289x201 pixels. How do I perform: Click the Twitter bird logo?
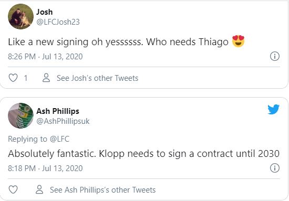(274, 109)
